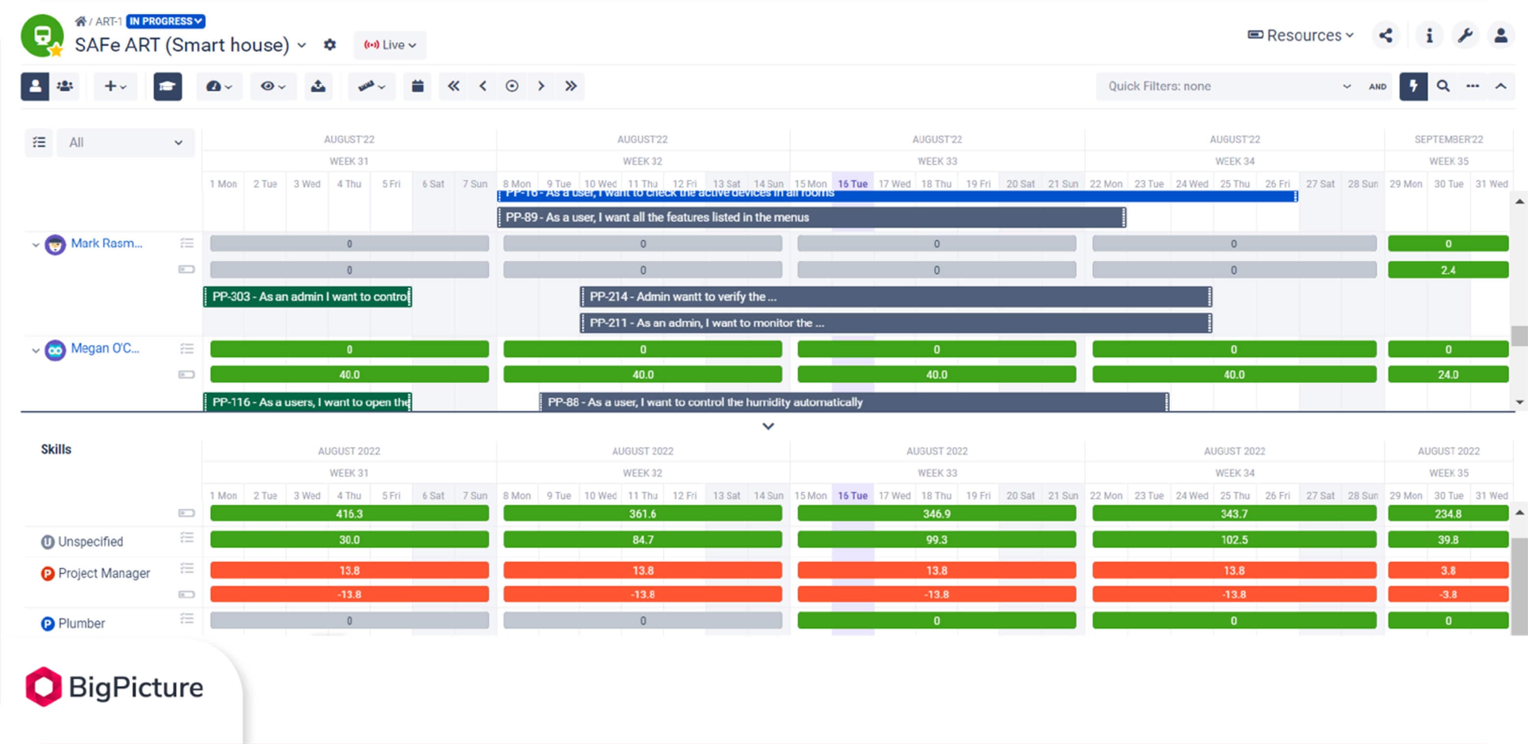The height and width of the screenshot is (744, 1528).
Task: Open the Resources module dropdown
Action: [x=1301, y=36]
